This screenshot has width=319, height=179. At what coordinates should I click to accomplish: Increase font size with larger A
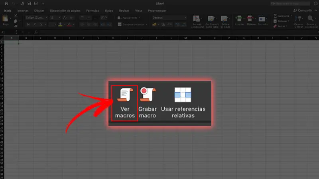pos(65,18)
